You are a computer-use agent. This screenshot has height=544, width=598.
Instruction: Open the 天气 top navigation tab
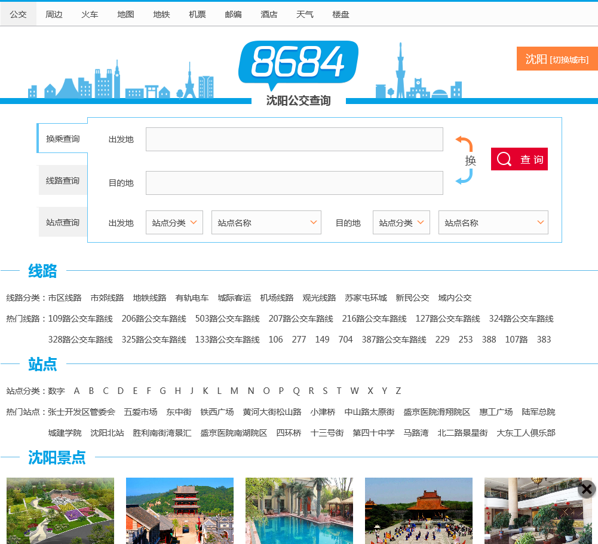305,14
